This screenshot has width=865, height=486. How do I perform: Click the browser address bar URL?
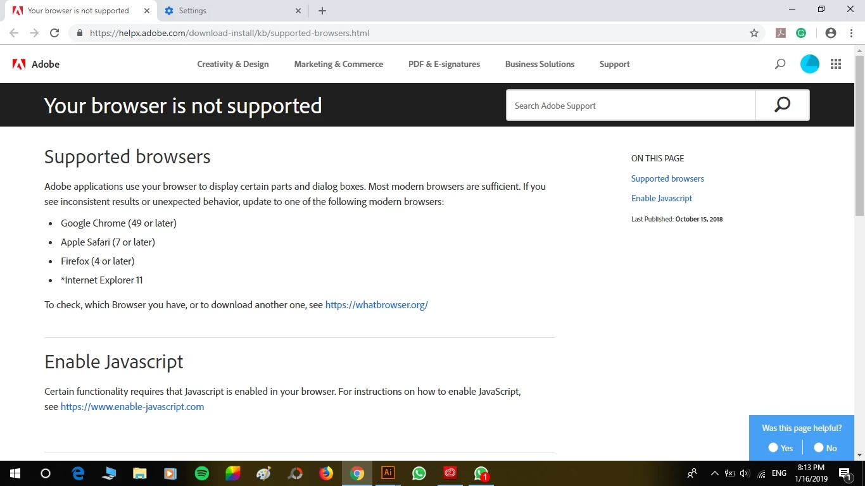[x=229, y=33]
